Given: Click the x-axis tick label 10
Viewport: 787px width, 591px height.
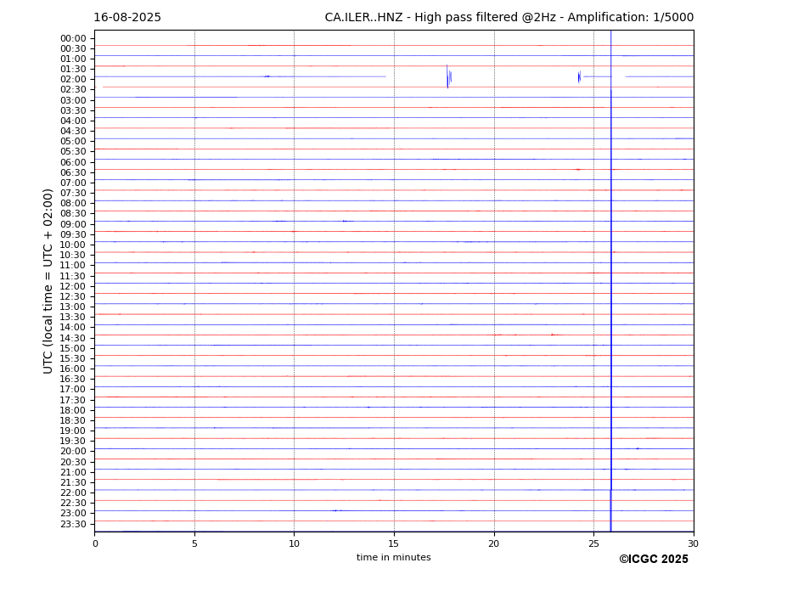Looking at the screenshot, I should 294,543.
